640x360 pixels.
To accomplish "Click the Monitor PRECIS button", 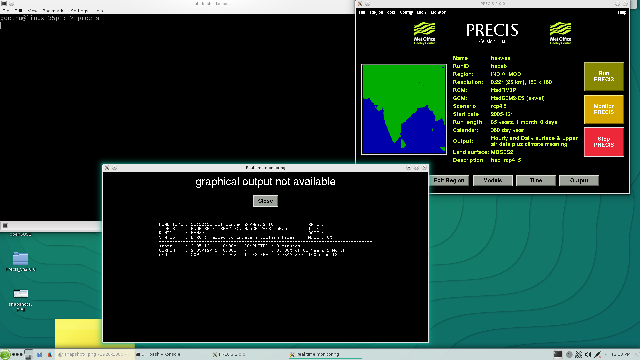I will [604, 109].
